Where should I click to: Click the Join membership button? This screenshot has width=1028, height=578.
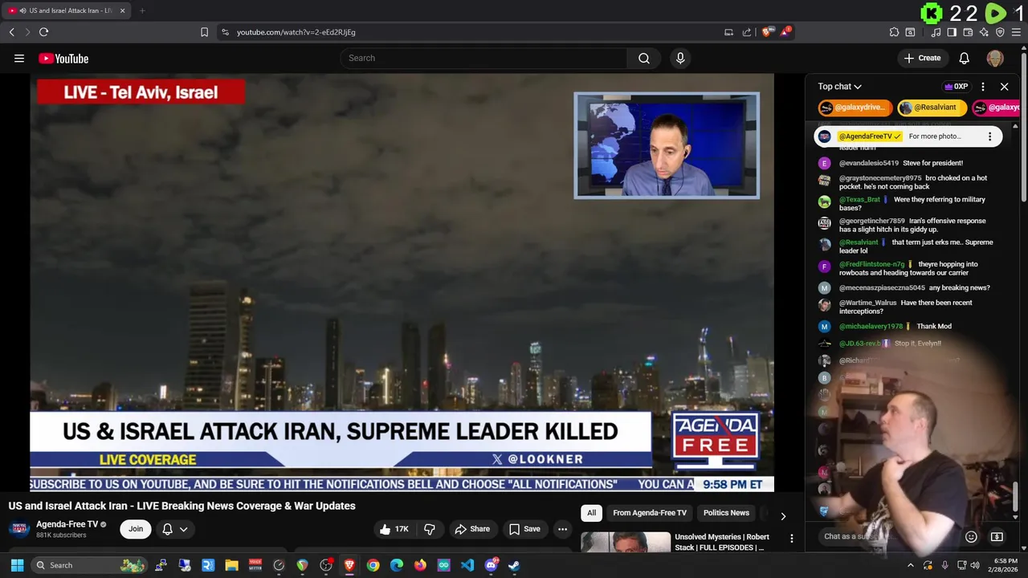coord(136,529)
